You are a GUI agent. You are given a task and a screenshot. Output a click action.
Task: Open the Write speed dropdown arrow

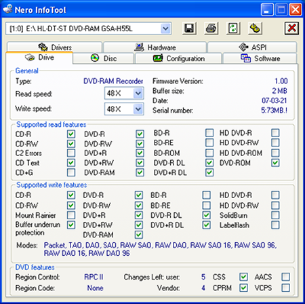[x=138, y=109]
